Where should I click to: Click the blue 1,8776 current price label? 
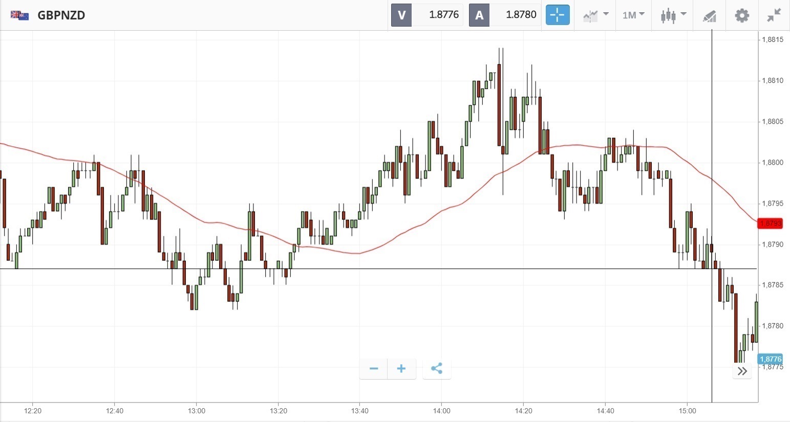[x=770, y=359]
